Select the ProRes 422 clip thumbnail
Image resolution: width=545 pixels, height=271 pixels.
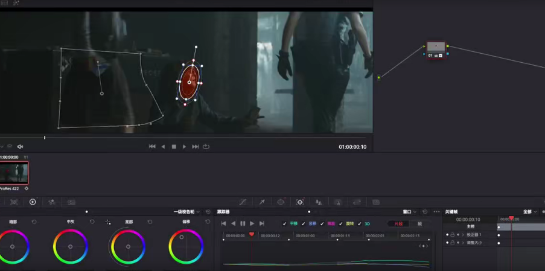[14, 173]
